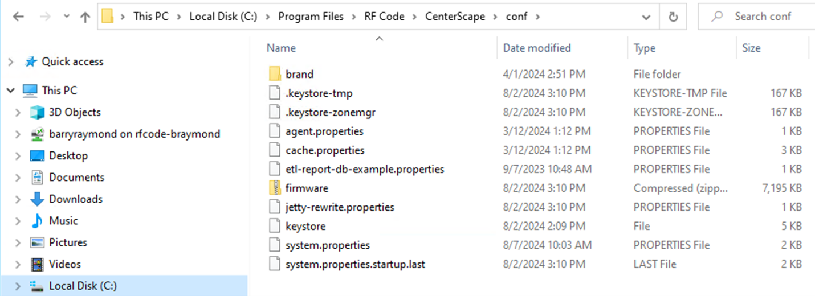The width and height of the screenshot is (815, 296).
Task: Click the Music icon in navigation pane
Action: click(37, 221)
